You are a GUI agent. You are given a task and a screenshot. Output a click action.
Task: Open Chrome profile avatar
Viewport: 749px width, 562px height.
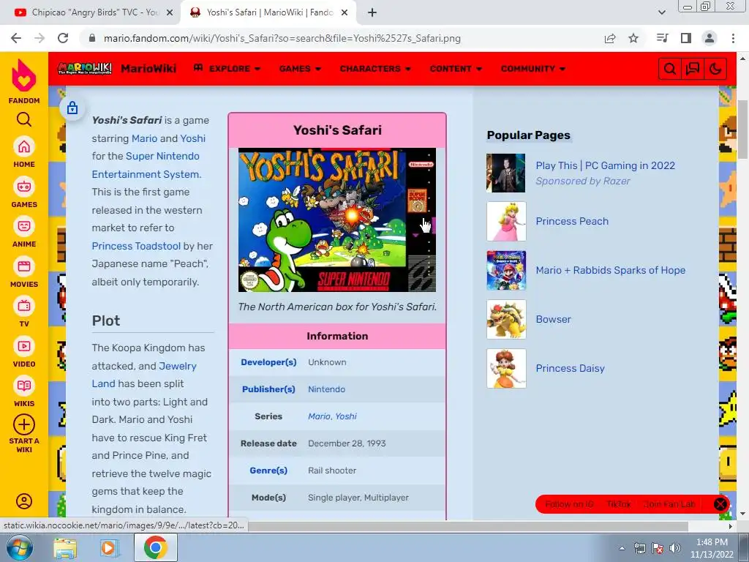click(x=710, y=38)
